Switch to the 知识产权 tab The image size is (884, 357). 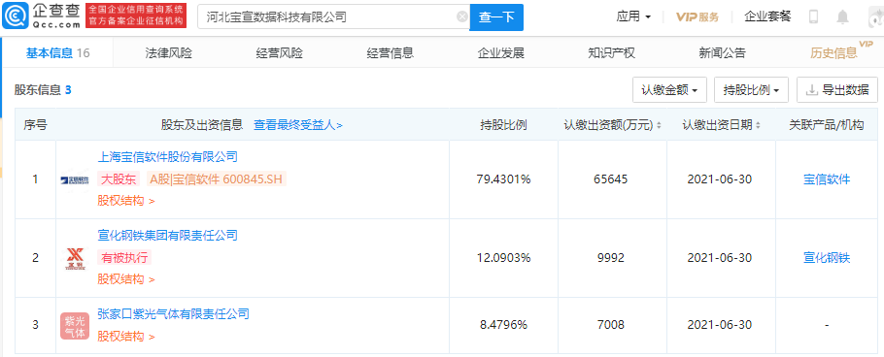[611, 53]
